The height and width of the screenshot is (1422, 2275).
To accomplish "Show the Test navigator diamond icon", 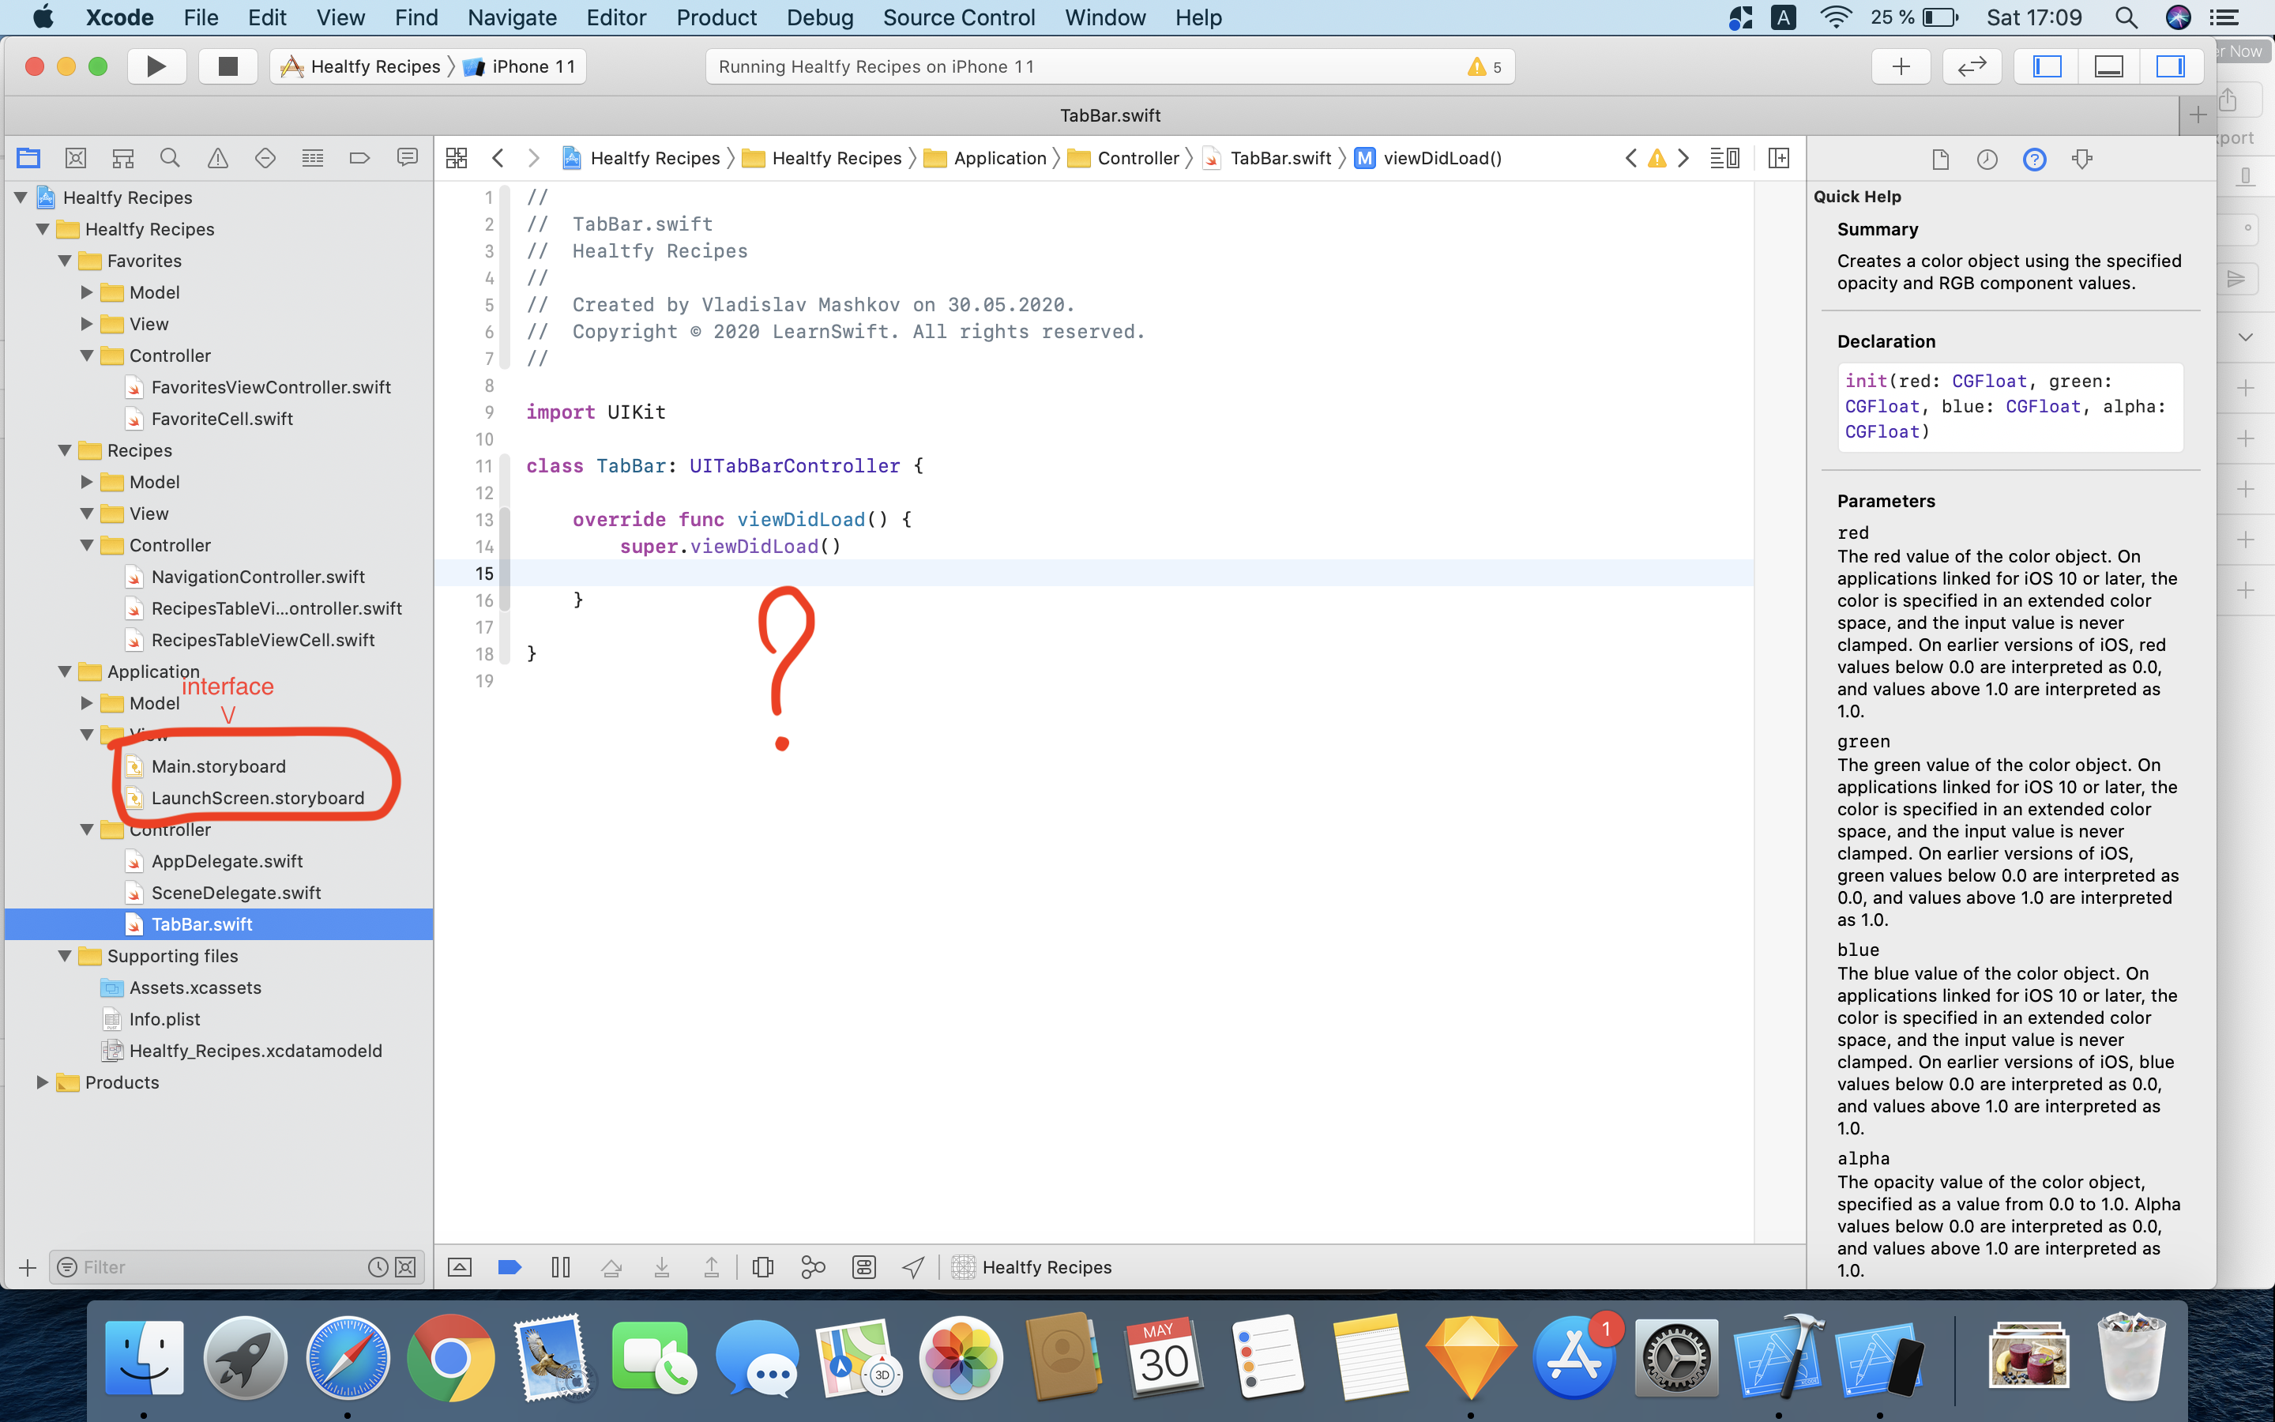I will [265, 158].
